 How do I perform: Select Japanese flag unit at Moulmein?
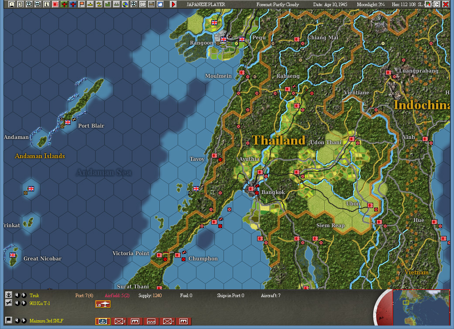pyautogui.click(x=242, y=72)
